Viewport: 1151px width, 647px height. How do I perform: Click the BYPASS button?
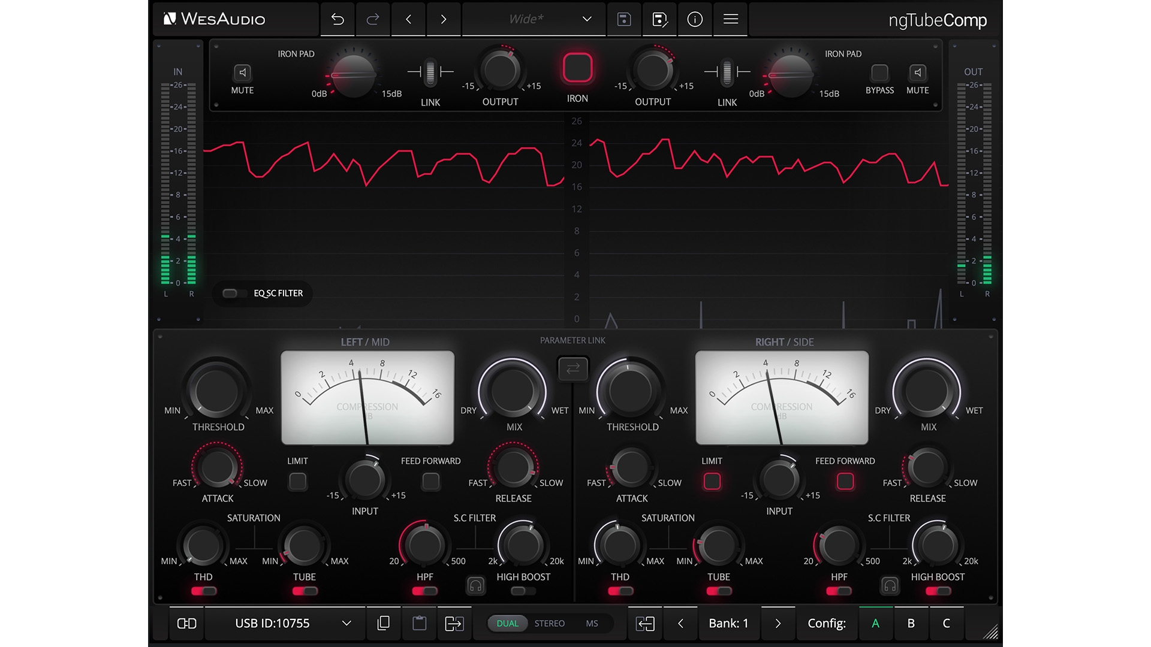pos(879,73)
